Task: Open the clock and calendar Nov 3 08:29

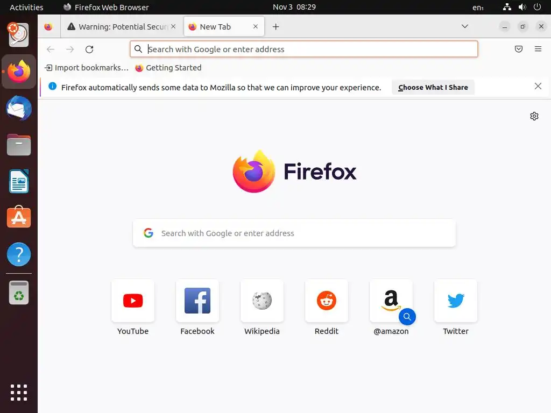Action: [294, 7]
